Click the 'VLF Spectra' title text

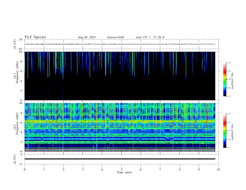35,37
